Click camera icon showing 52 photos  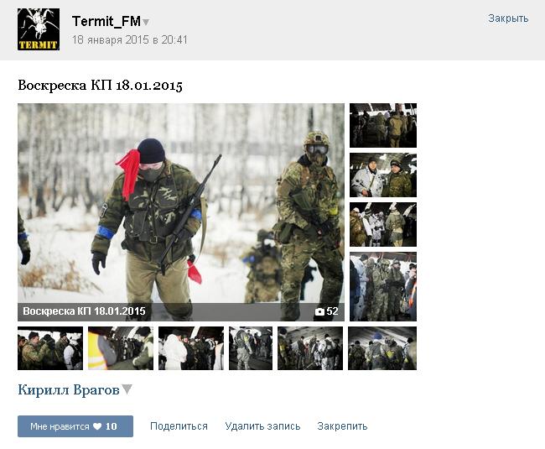(x=319, y=311)
